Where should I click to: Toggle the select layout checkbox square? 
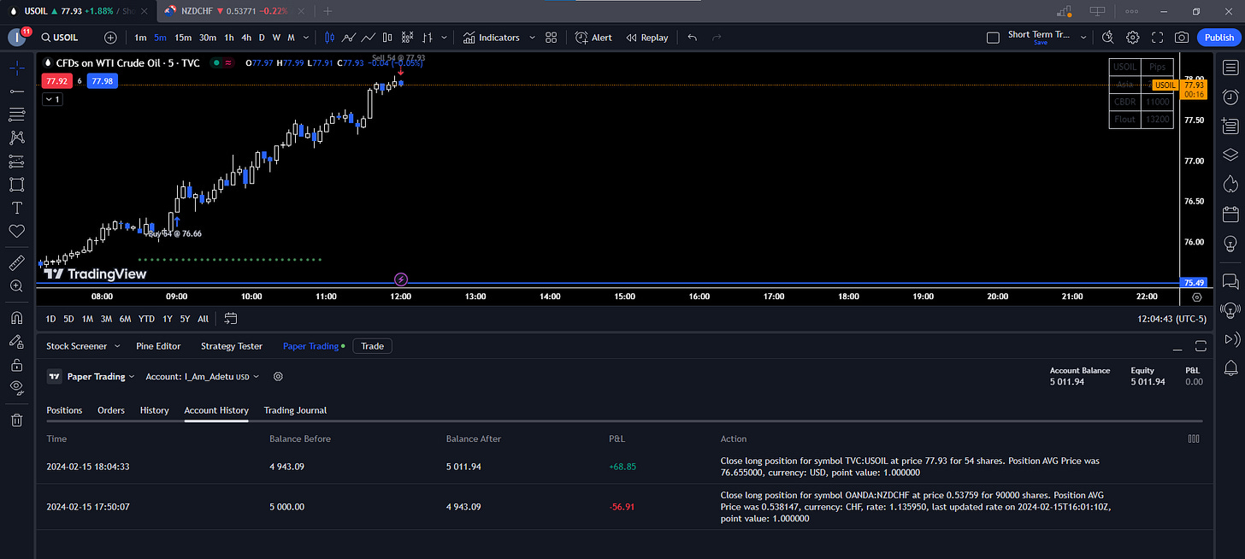(993, 38)
